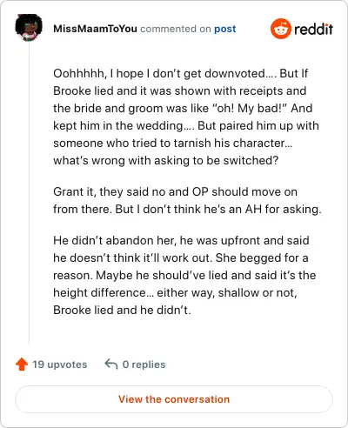
Task: Click the paragraph starting with "Oohhhhh"
Action: [x=186, y=117]
